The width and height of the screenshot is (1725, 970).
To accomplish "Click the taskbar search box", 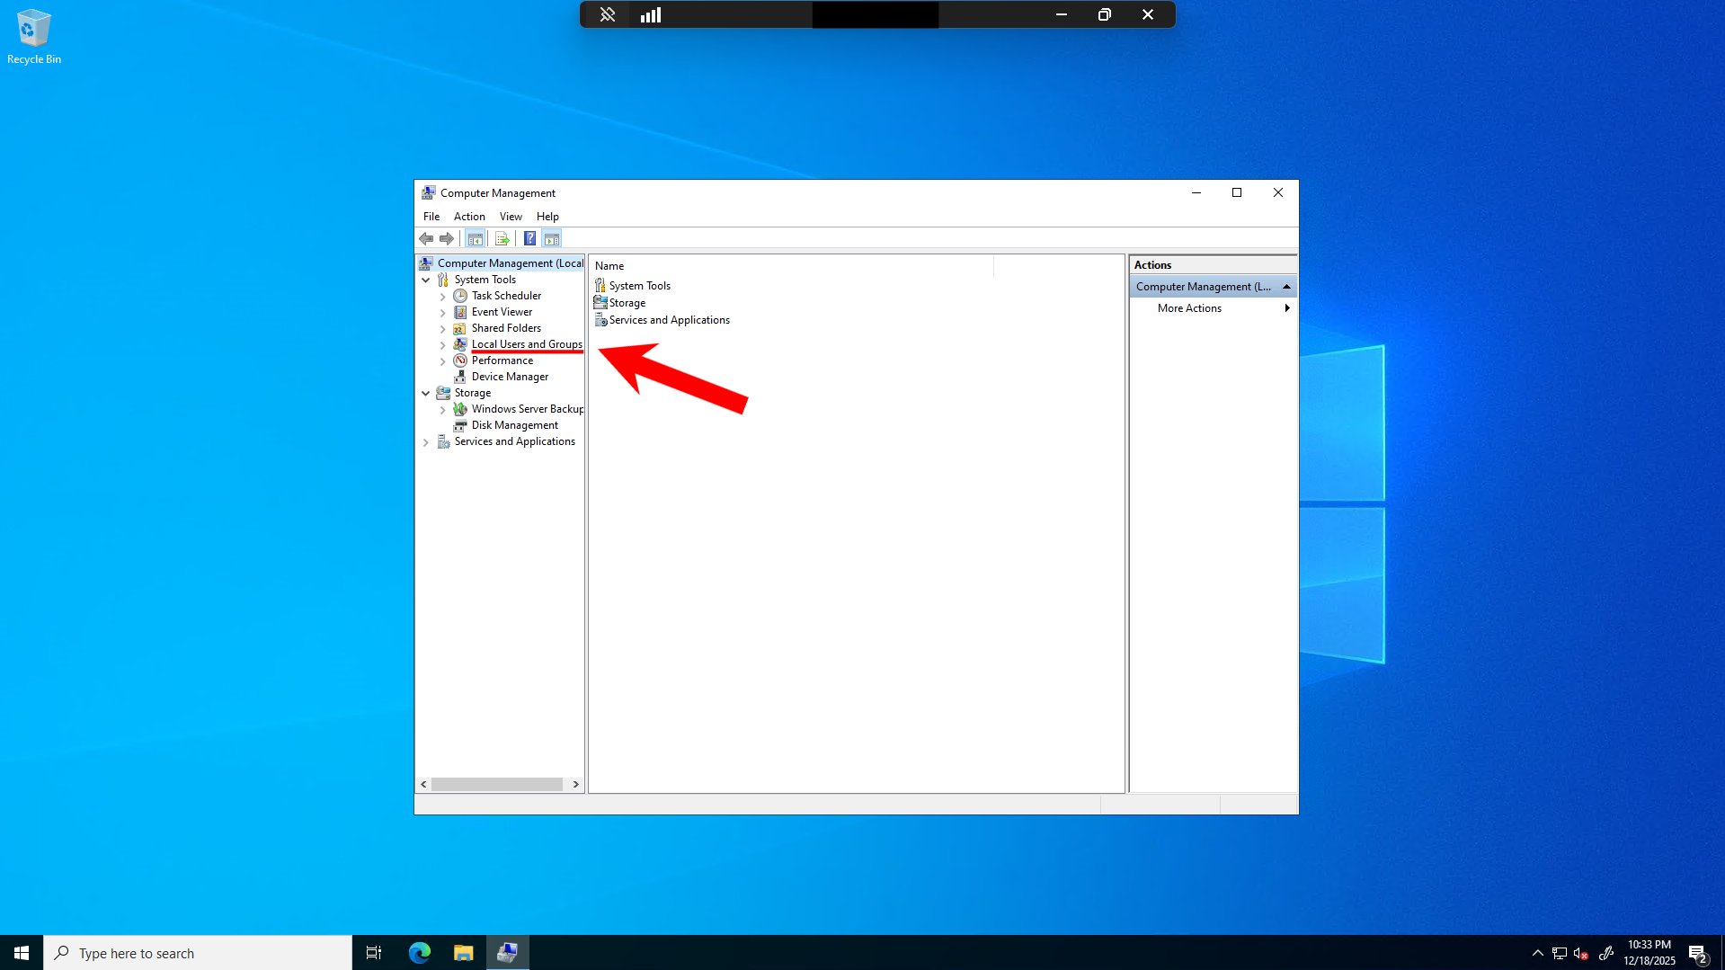I will [198, 953].
